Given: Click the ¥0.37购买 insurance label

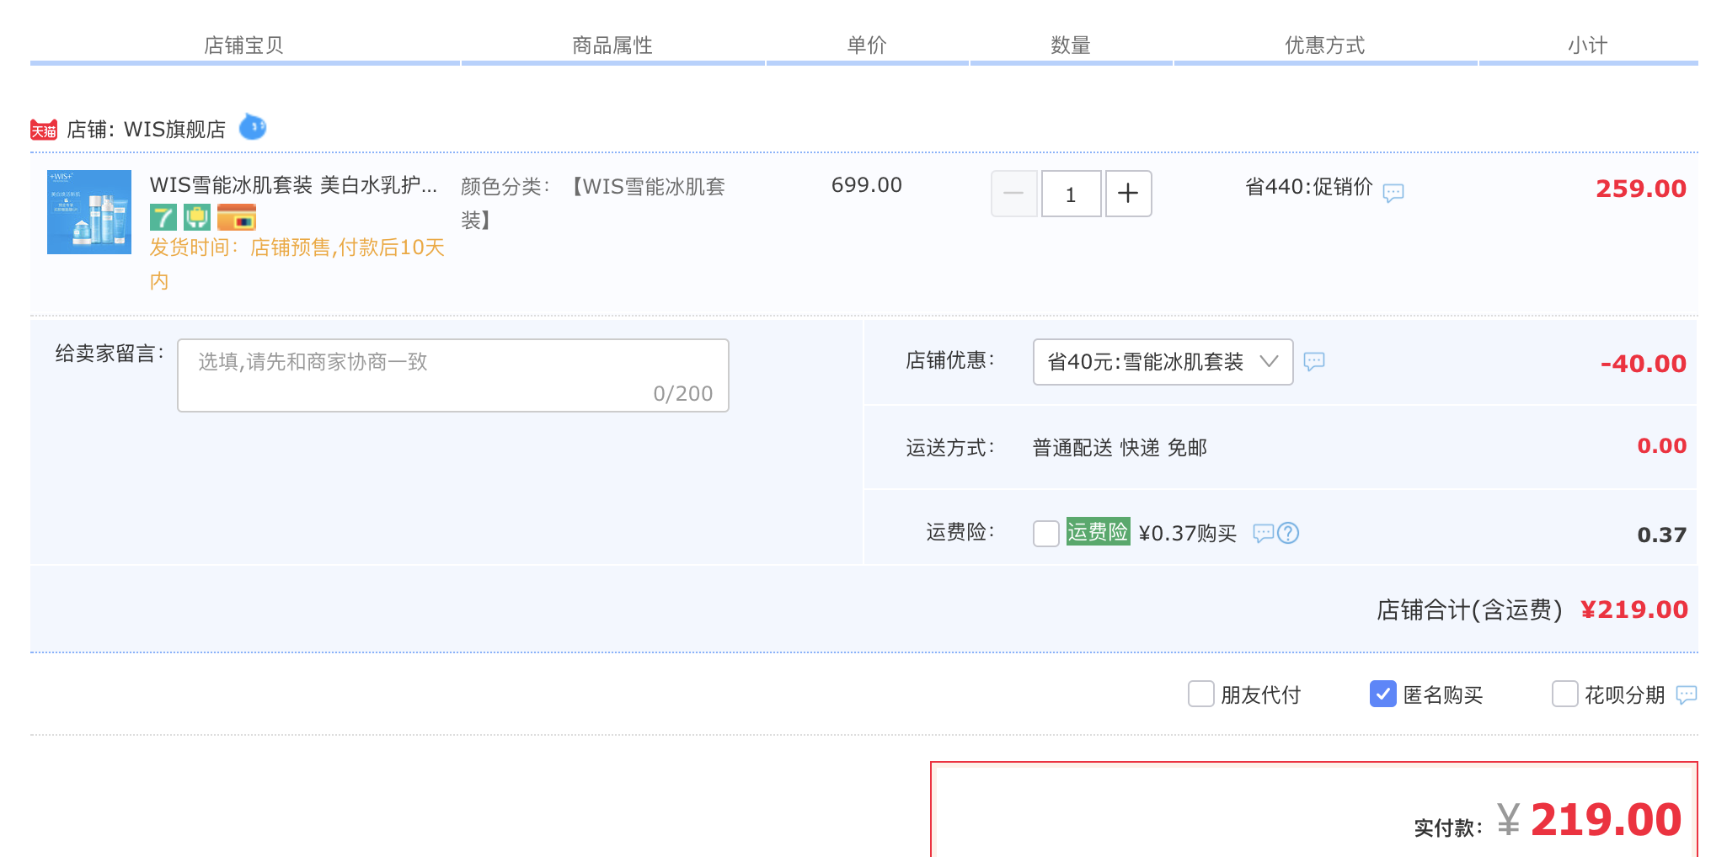Looking at the screenshot, I should pos(1188,534).
